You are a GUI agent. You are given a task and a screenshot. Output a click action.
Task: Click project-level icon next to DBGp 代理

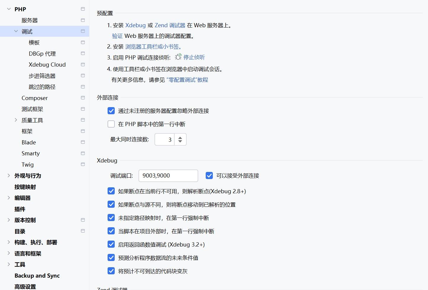tap(83, 53)
